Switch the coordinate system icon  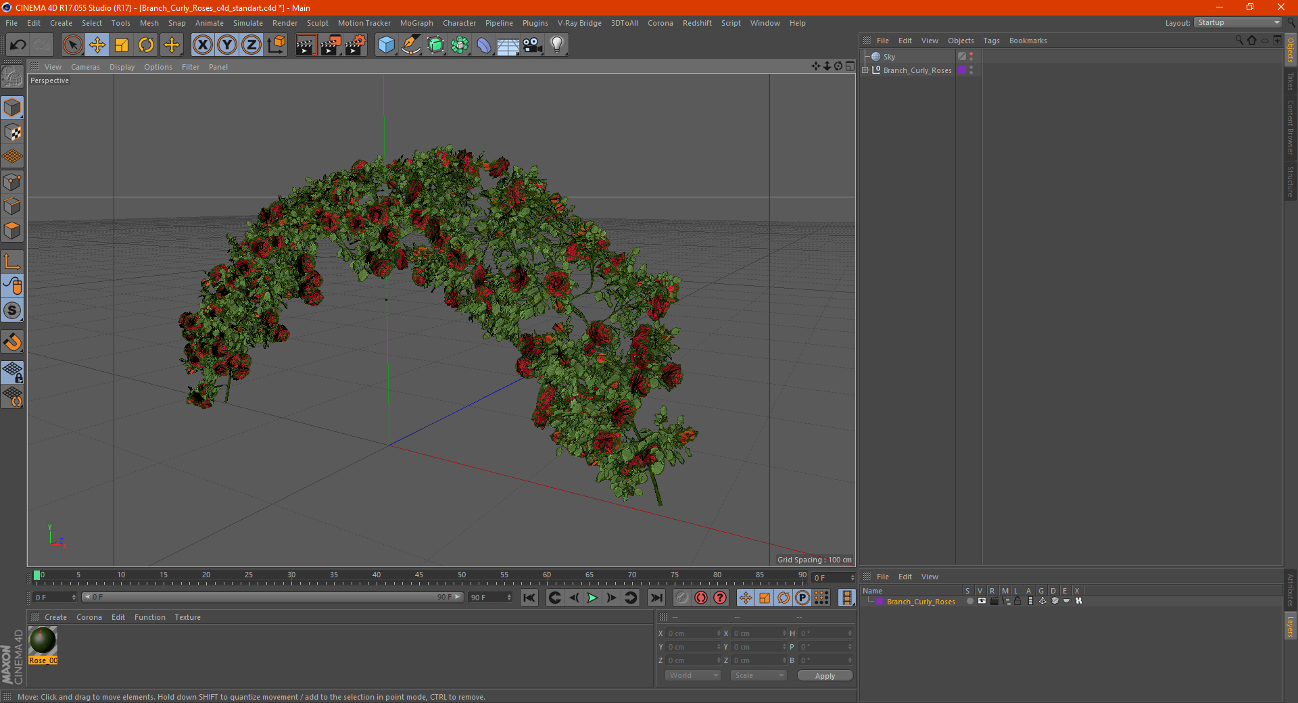(x=276, y=45)
